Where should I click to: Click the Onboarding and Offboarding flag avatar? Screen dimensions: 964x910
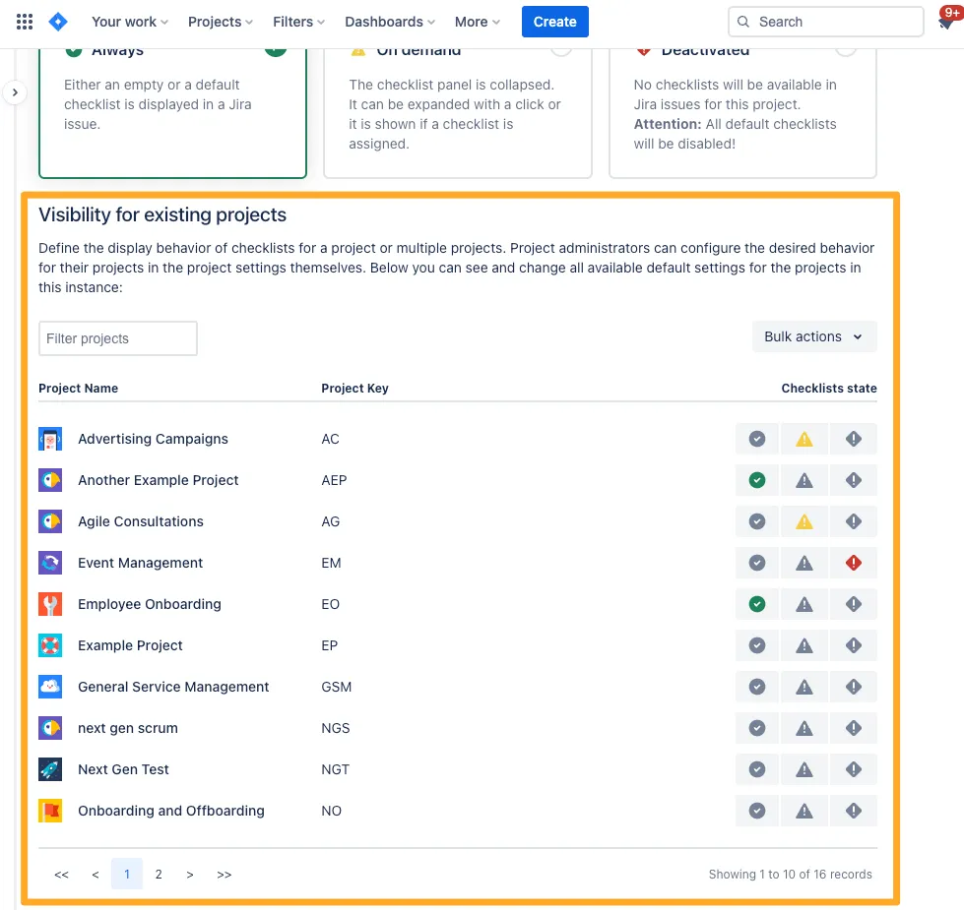point(50,811)
